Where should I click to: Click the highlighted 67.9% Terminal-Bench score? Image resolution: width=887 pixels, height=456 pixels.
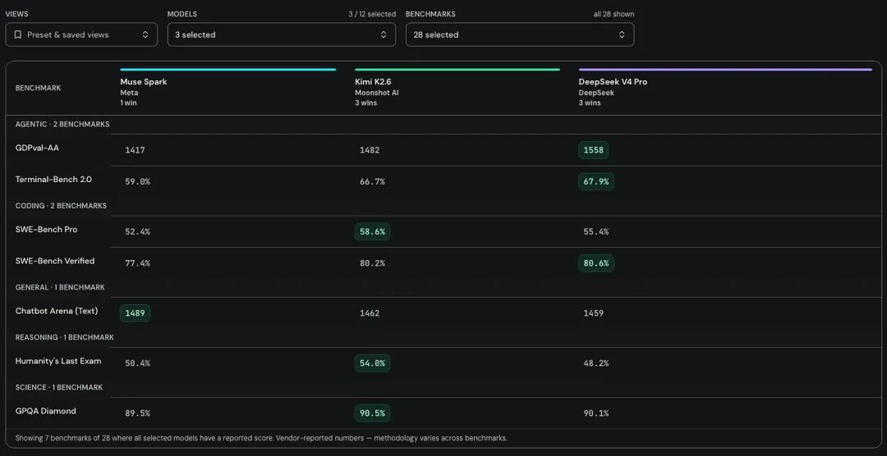click(596, 181)
